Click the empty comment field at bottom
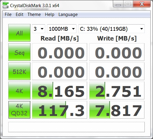Screen dimensions: 153x139 pyautogui.click(x=76, y=127)
